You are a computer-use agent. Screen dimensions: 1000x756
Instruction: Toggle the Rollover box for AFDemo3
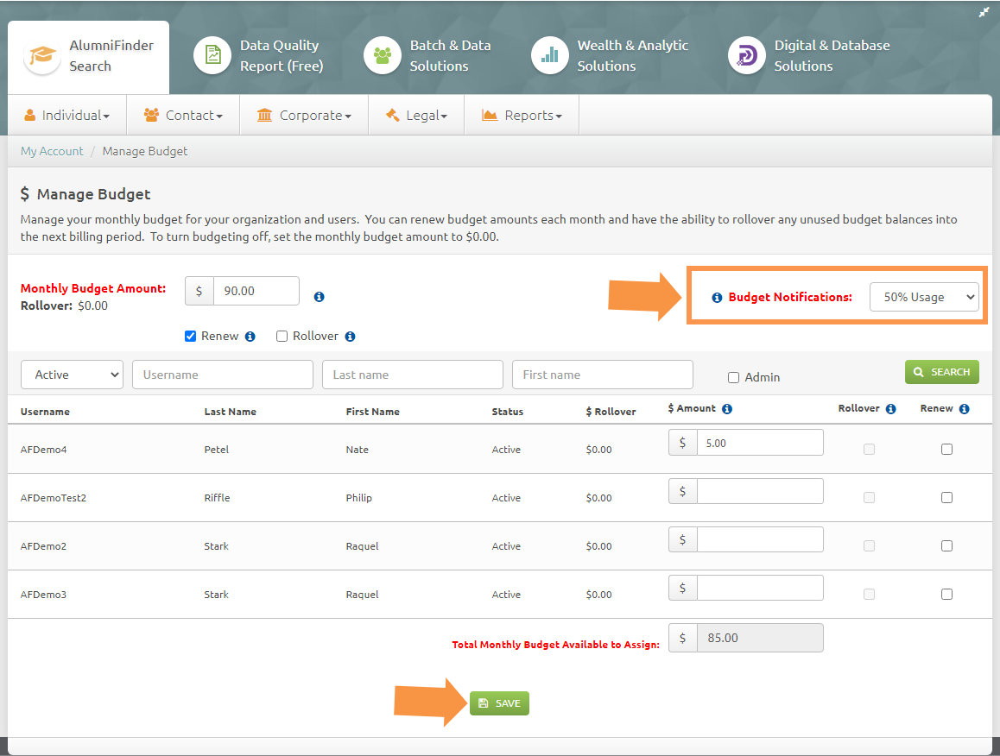869,594
